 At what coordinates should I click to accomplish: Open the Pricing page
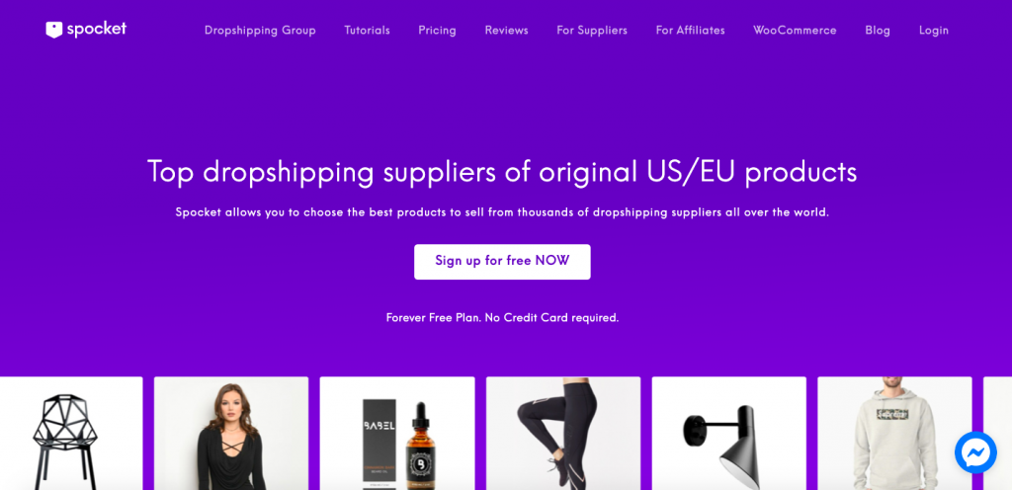(437, 31)
